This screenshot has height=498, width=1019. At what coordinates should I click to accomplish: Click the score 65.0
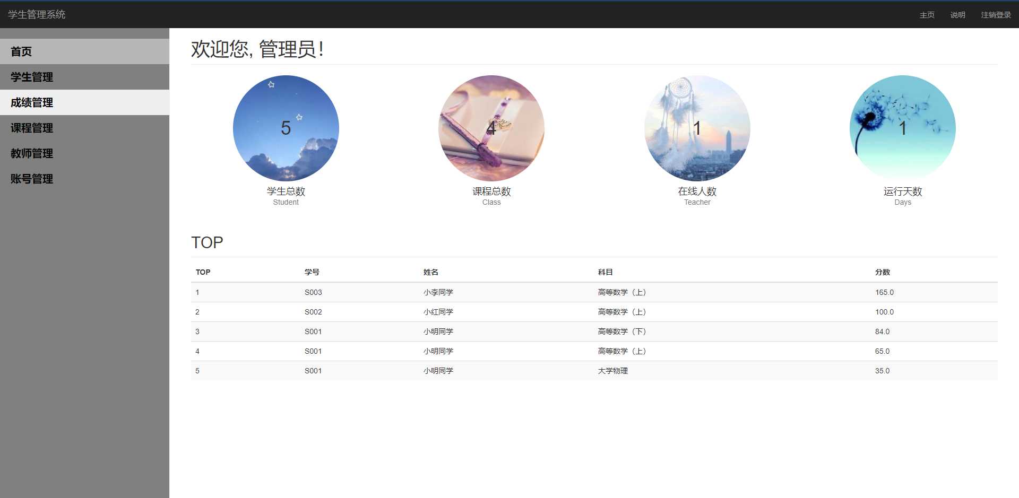pyautogui.click(x=882, y=351)
